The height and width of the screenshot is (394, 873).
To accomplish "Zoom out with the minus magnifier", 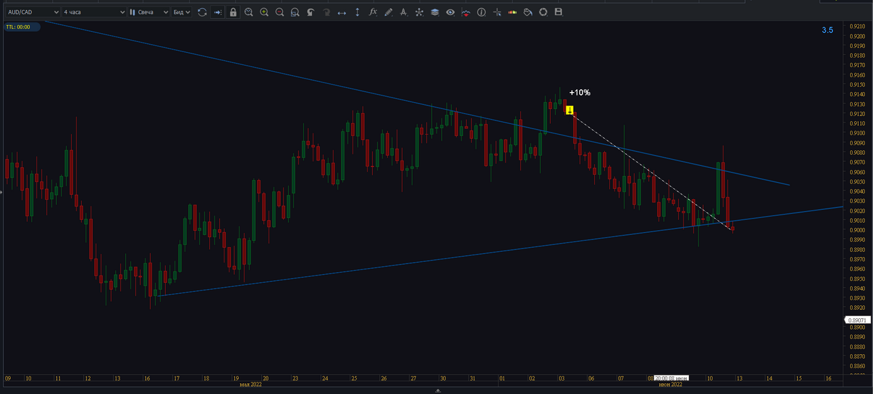I will 279,12.
